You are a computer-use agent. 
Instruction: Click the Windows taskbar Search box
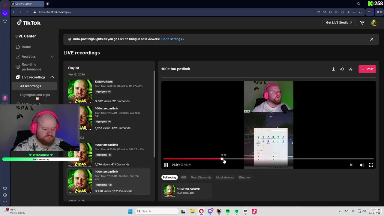coord(156,211)
